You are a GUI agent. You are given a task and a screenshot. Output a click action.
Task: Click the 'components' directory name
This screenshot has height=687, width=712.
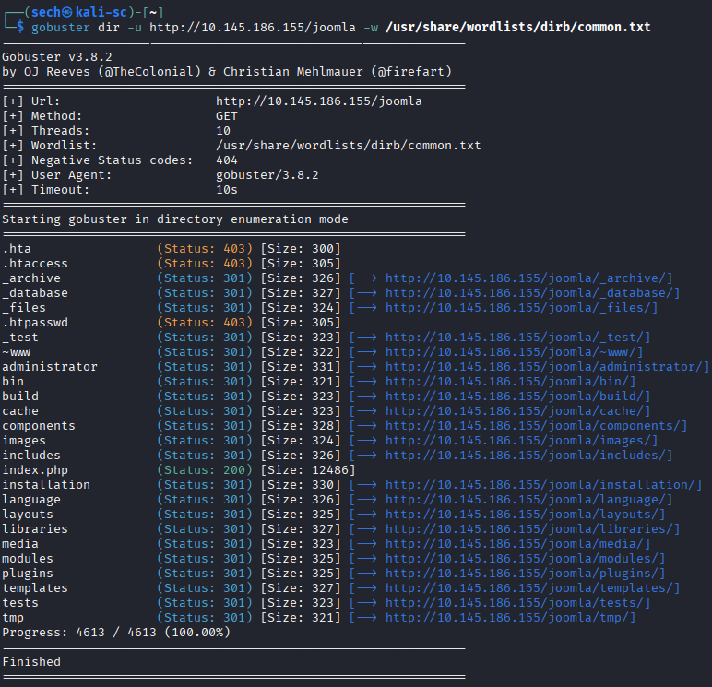click(x=39, y=426)
